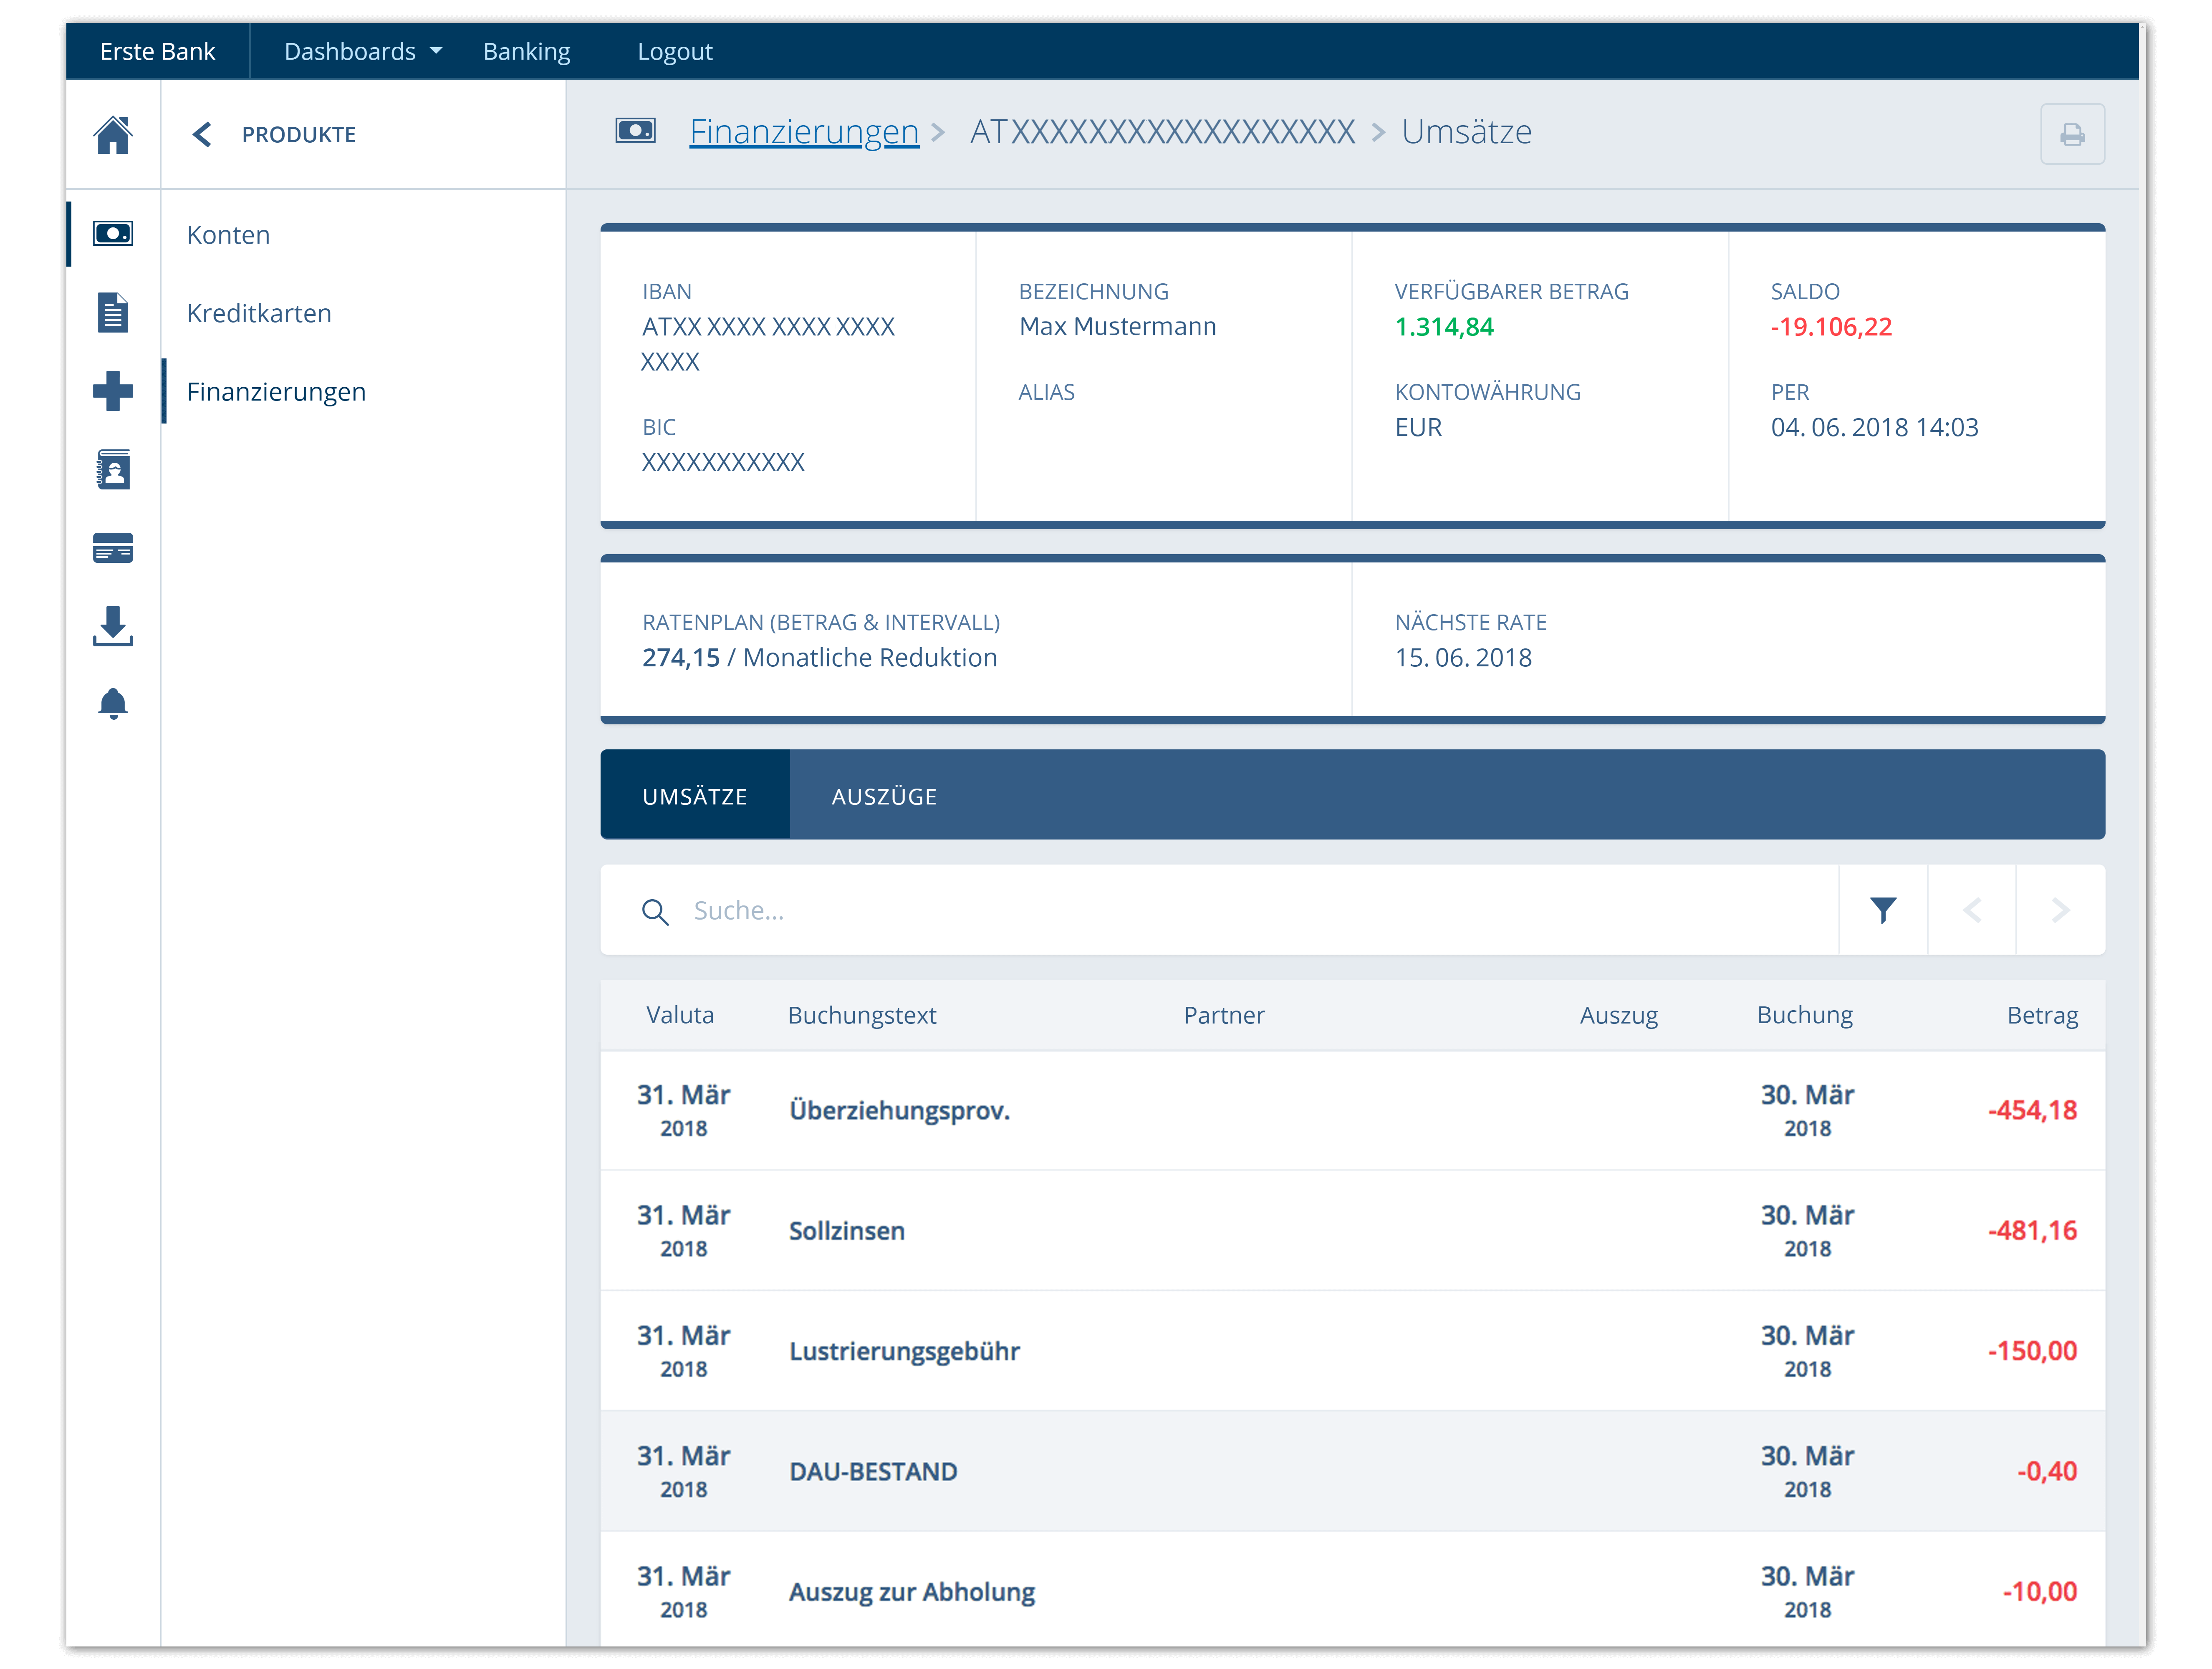The height and width of the screenshot is (1669, 2212).
Task: Sort by the Buchungstext column header
Action: (x=862, y=1015)
